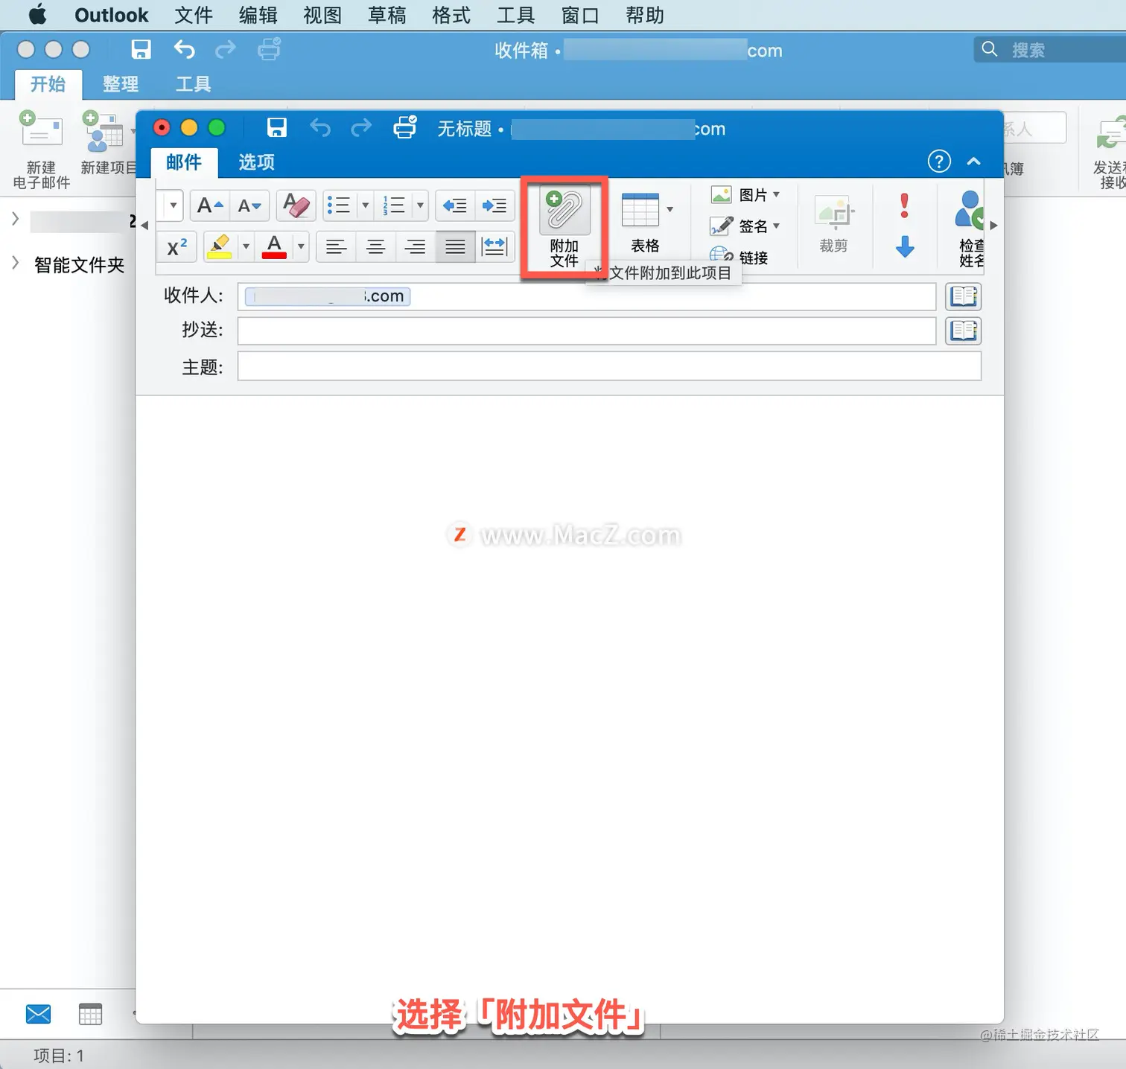Switch to Calendar view via the grid icon

coord(90,1014)
